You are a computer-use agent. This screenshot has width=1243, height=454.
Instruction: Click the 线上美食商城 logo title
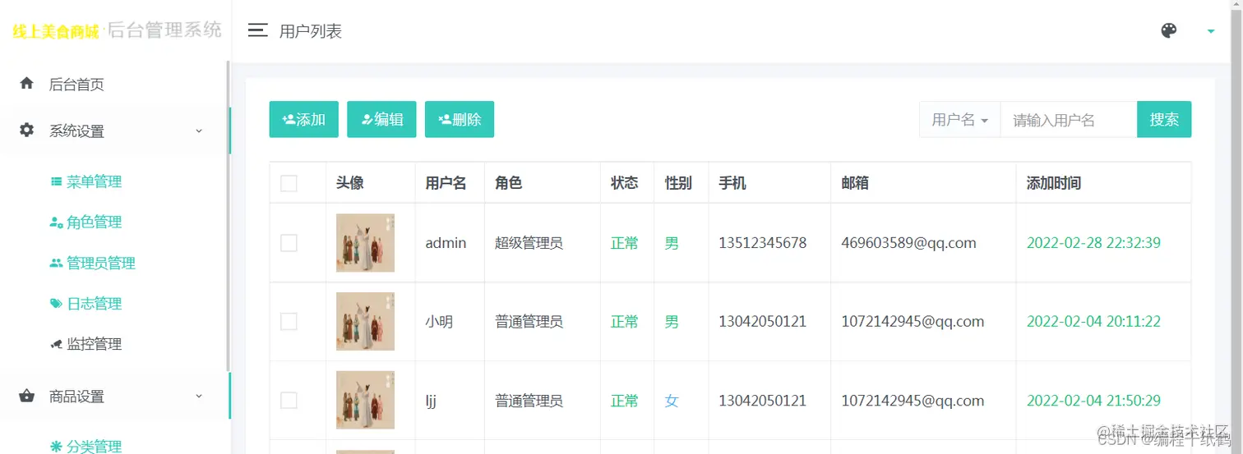[x=56, y=31]
